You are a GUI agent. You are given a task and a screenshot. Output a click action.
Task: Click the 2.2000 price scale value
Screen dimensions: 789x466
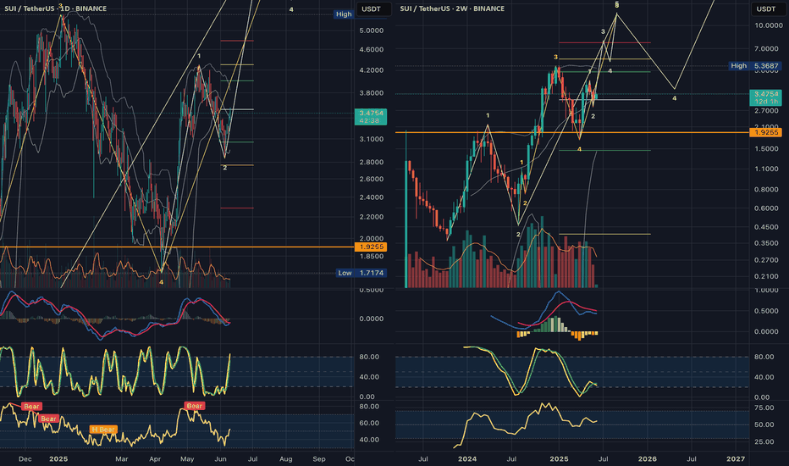click(372, 217)
